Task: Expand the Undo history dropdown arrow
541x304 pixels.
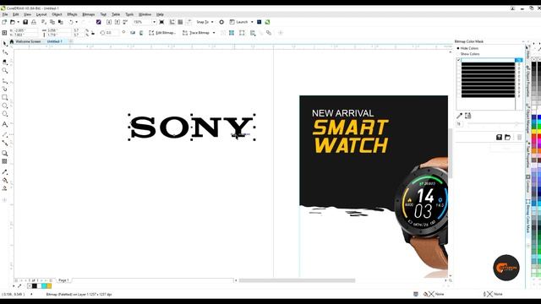Action: 76,22
